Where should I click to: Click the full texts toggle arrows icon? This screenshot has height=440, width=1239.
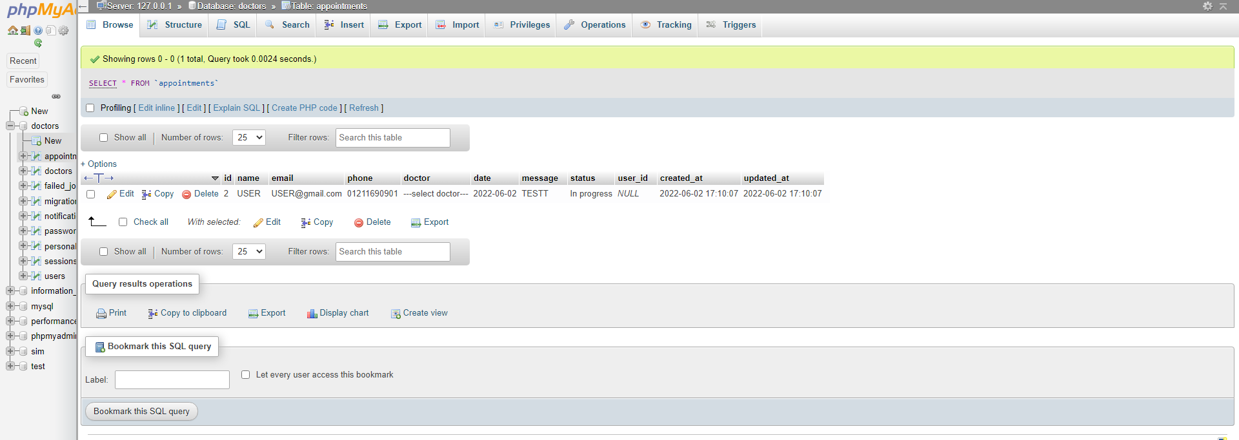click(x=99, y=178)
